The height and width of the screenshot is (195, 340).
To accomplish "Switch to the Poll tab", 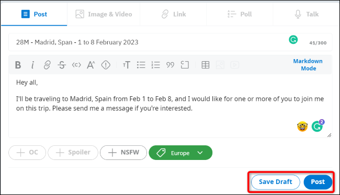I will 240,14.
